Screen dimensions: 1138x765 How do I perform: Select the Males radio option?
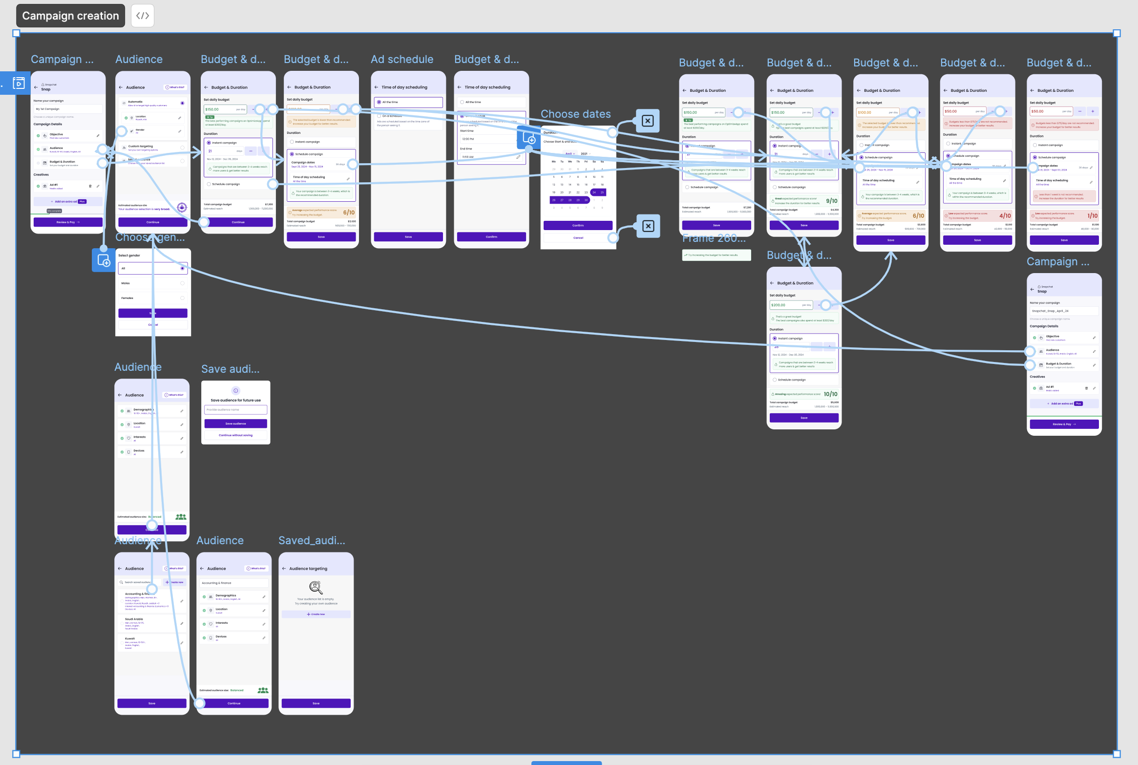pos(182,283)
